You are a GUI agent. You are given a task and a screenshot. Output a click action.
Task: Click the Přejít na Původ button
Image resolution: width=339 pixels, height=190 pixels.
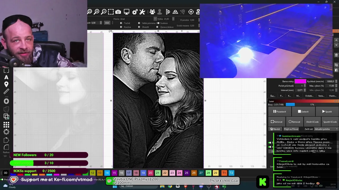[x=291, y=129]
